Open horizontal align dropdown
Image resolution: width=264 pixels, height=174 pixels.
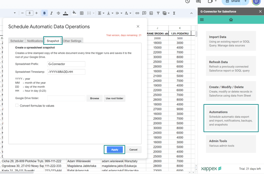point(101,13)
